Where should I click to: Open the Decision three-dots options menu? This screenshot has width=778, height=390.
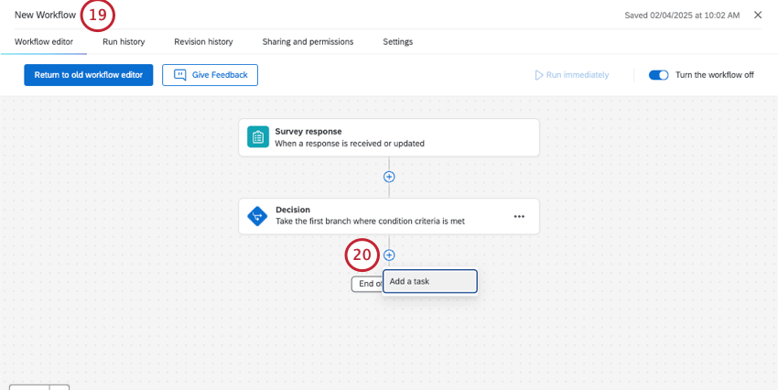pyautogui.click(x=519, y=216)
